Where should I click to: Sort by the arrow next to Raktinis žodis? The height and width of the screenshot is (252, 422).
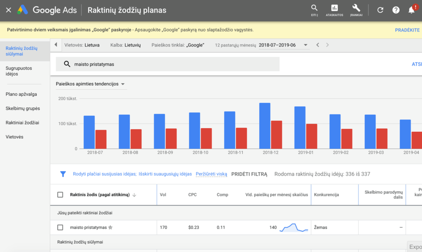tap(134, 195)
